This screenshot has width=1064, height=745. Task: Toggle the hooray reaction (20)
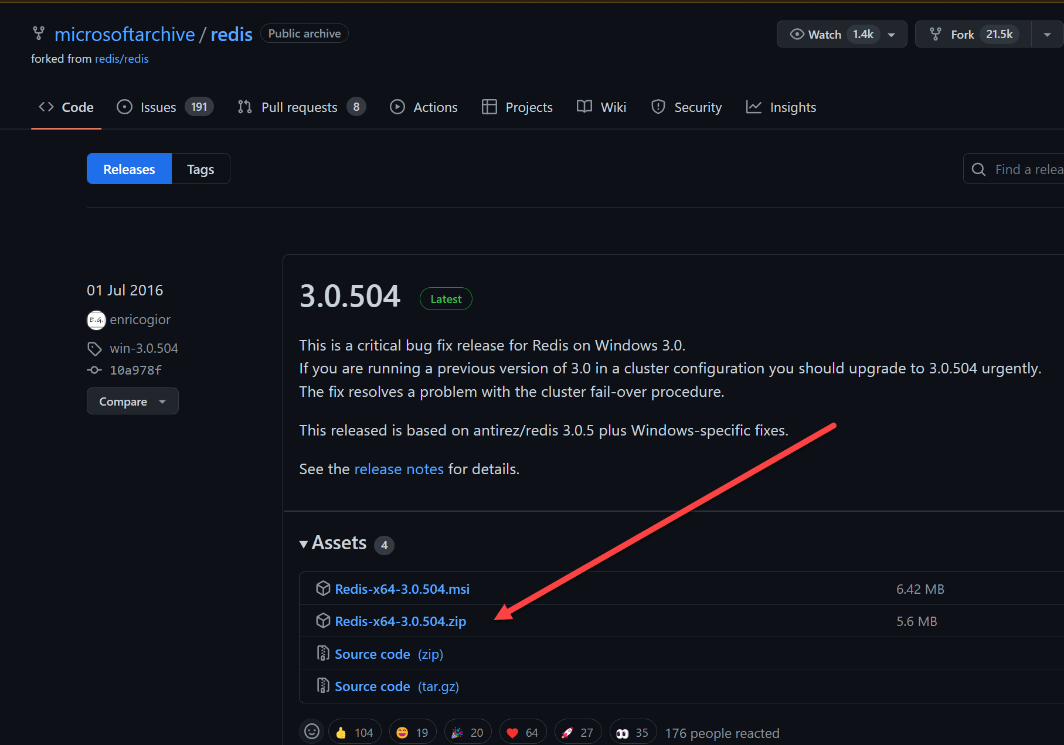(468, 733)
